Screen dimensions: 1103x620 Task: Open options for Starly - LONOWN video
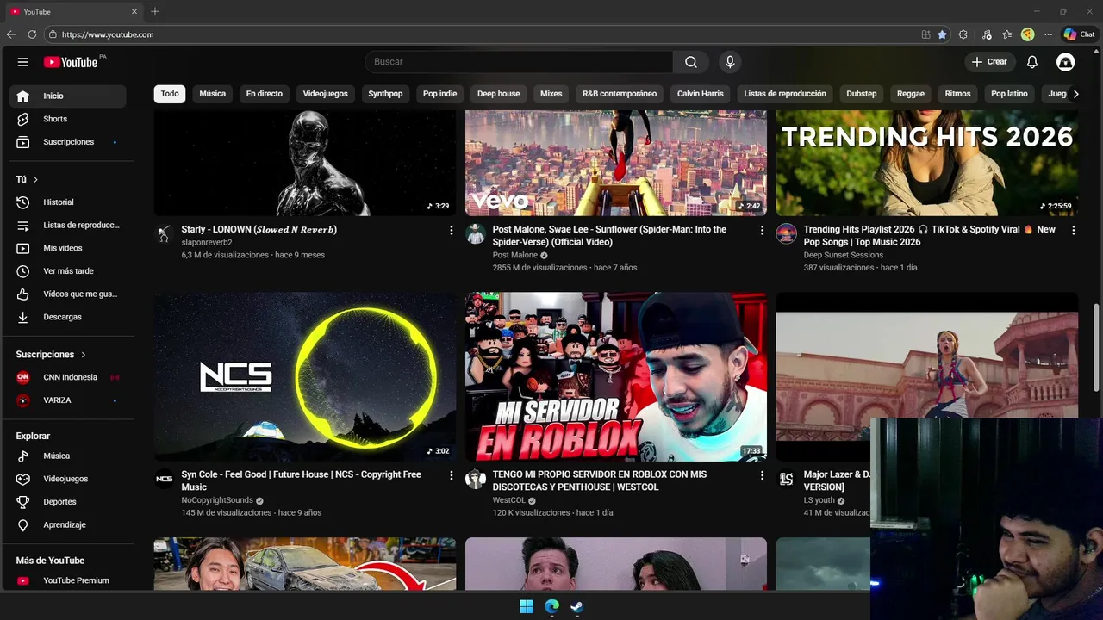[x=451, y=230]
